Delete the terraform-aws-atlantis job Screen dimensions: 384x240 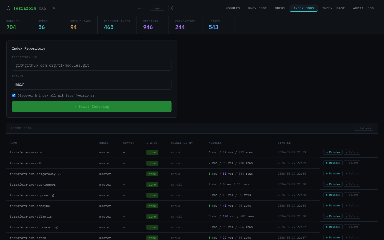tap(352, 216)
